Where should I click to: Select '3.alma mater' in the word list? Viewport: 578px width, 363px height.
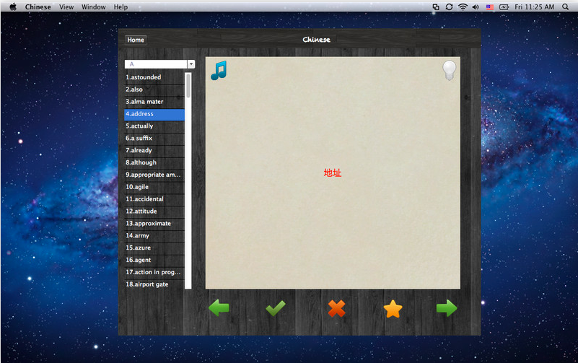pos(154,101)
